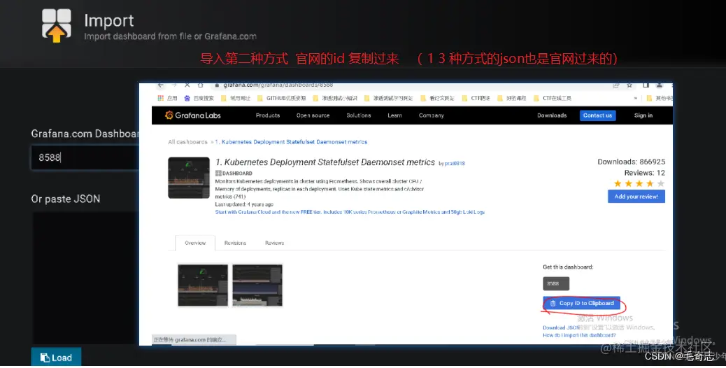Click the browser forward arrow
This screenshot has width=726, height=368.
click(174, 85)
